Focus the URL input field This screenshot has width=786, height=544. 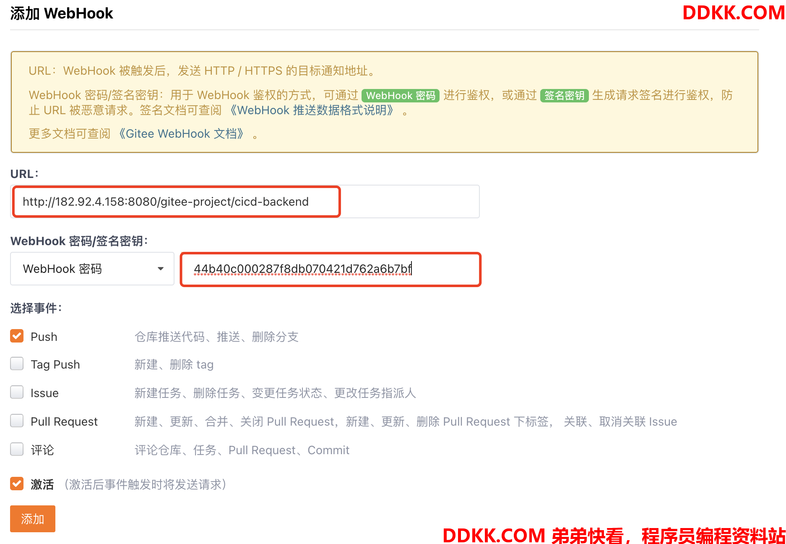pos(245,201)
